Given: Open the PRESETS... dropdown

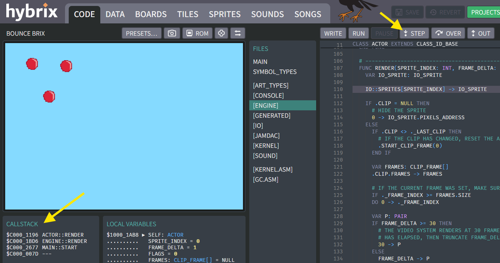Looking at the screenshot, I should click(142, 33).
